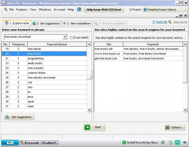Click the chart icon next to Help menu
The image size is (189, 147).
pyautogui.click(x=79, y=9)
